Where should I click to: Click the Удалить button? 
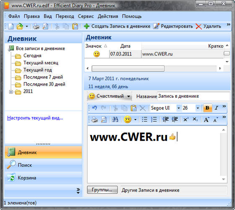coord(208,26)
